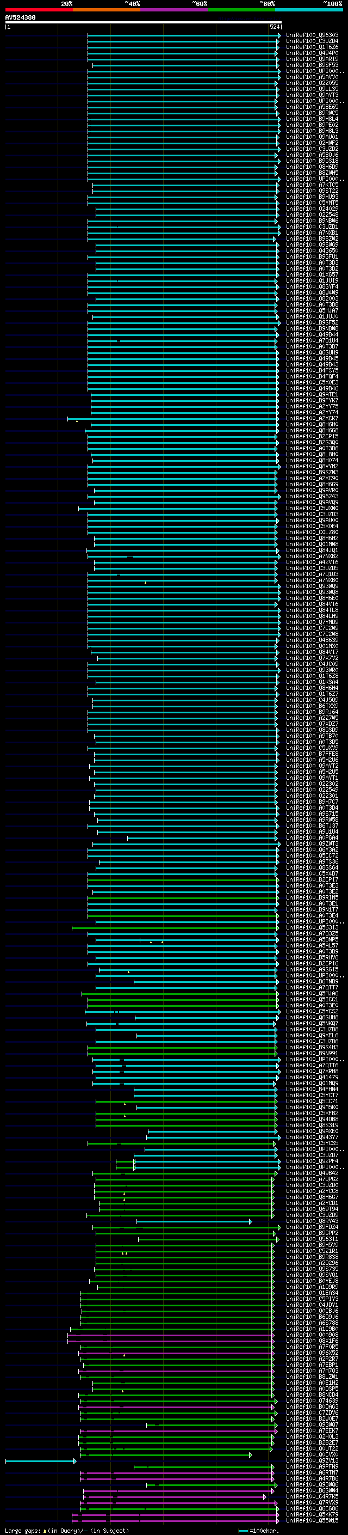Image resolution: width=348 pixels, height=1535 pixels.
Task: Select hit label UniRef100_A7KTC5
Action: coord(312,185)
